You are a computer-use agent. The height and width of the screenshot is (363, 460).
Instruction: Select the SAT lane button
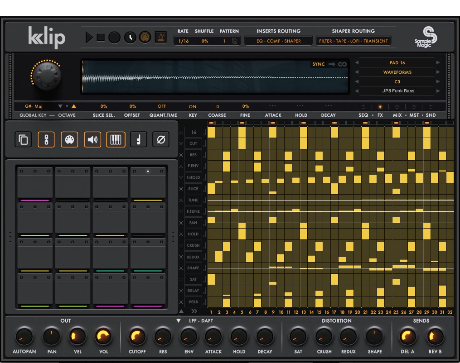tap(193, 279)
